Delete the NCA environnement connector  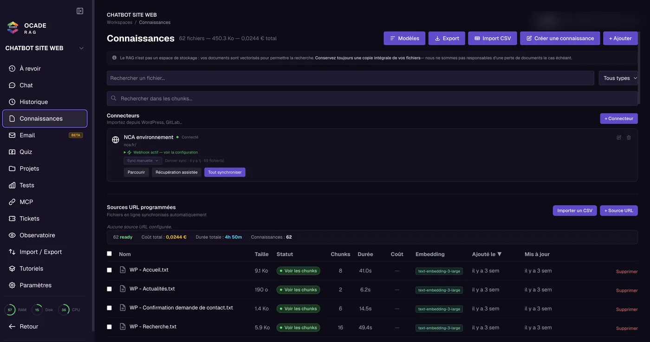point(629,137)
